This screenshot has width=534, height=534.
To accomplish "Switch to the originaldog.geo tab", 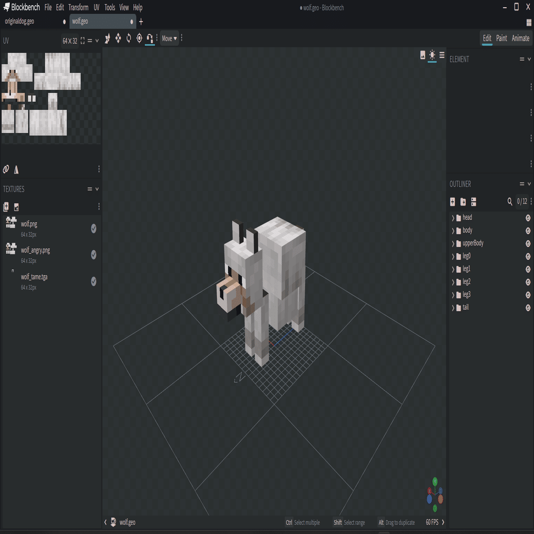I will [x=35, y=22].
